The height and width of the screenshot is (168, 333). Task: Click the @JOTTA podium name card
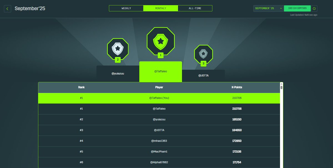coord(203,75)
